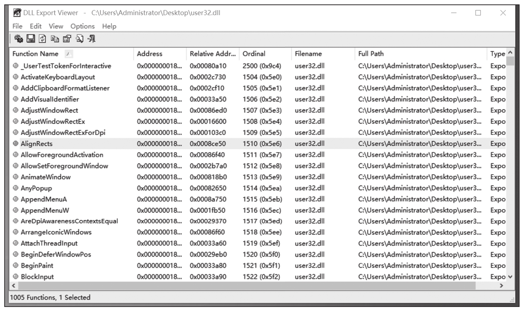Click the icon beside ActivateKeyboardLayout
This screenshot has height=311, width=524.
click(x=15, y=77)
